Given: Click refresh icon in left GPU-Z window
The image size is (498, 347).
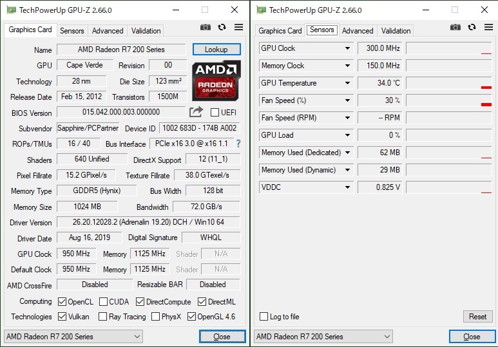Looking at the screenshot, I should pos(222,27).
